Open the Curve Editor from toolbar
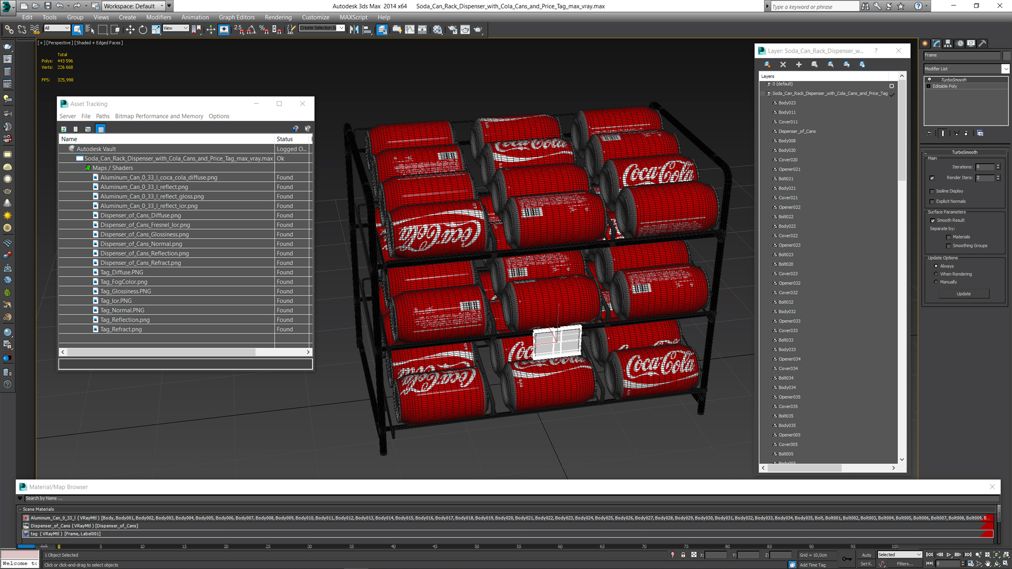 410,30
